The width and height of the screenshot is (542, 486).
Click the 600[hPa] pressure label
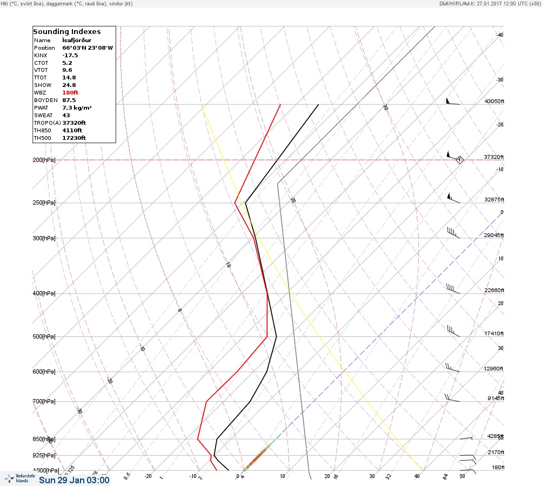pyautogui.click(x=44, y=372)
